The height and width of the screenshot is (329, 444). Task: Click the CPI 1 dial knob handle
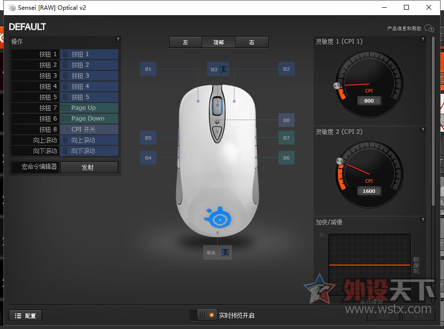click(337, 86)
